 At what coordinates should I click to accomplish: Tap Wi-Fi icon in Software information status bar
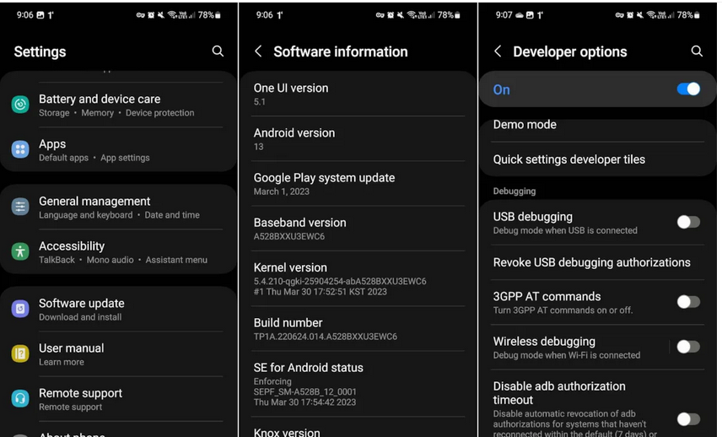(x=412, y=14)
